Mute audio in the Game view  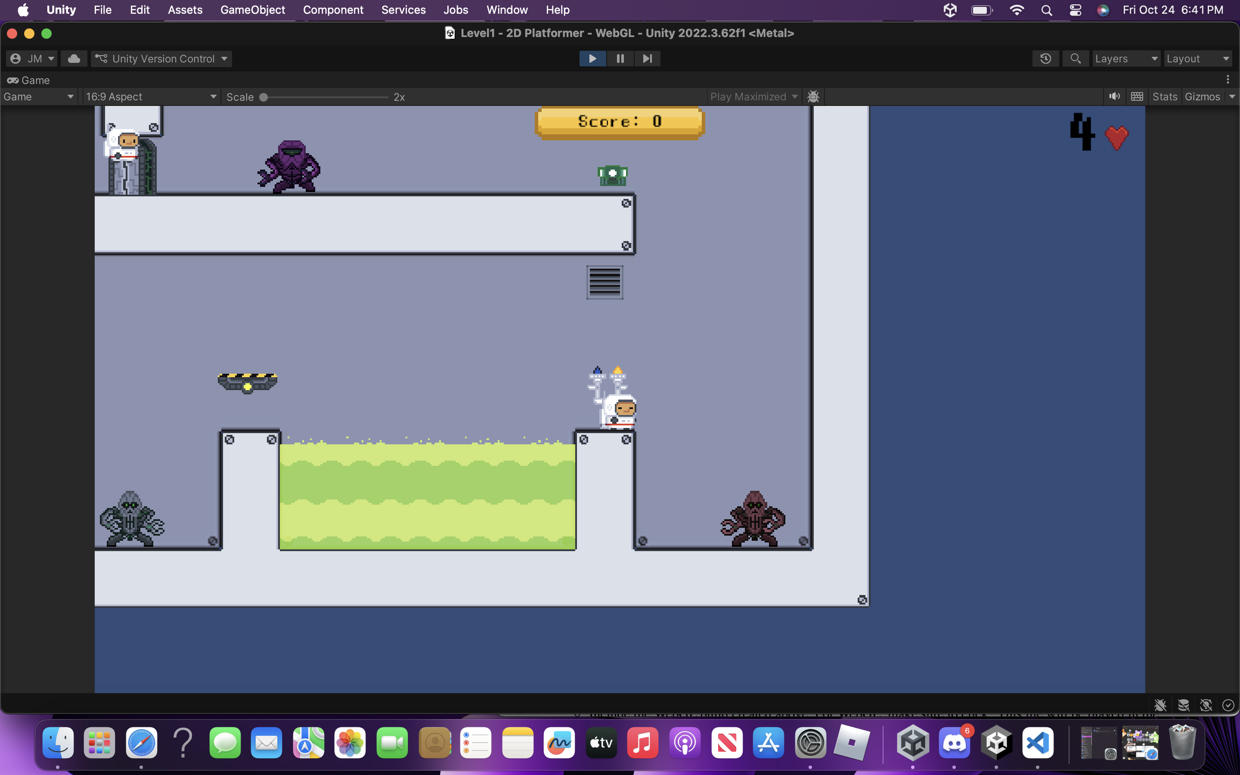1114,96
